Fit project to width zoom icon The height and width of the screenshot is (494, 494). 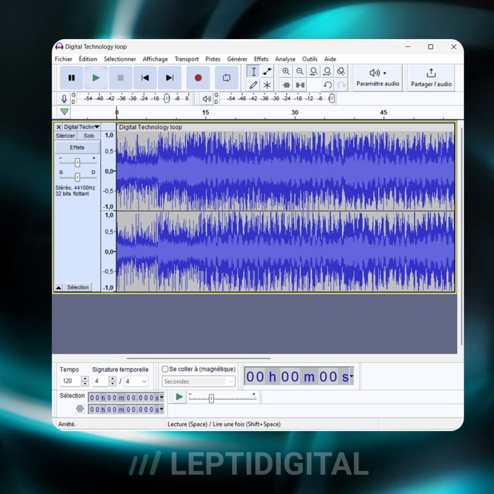click(x=327, y=71)
